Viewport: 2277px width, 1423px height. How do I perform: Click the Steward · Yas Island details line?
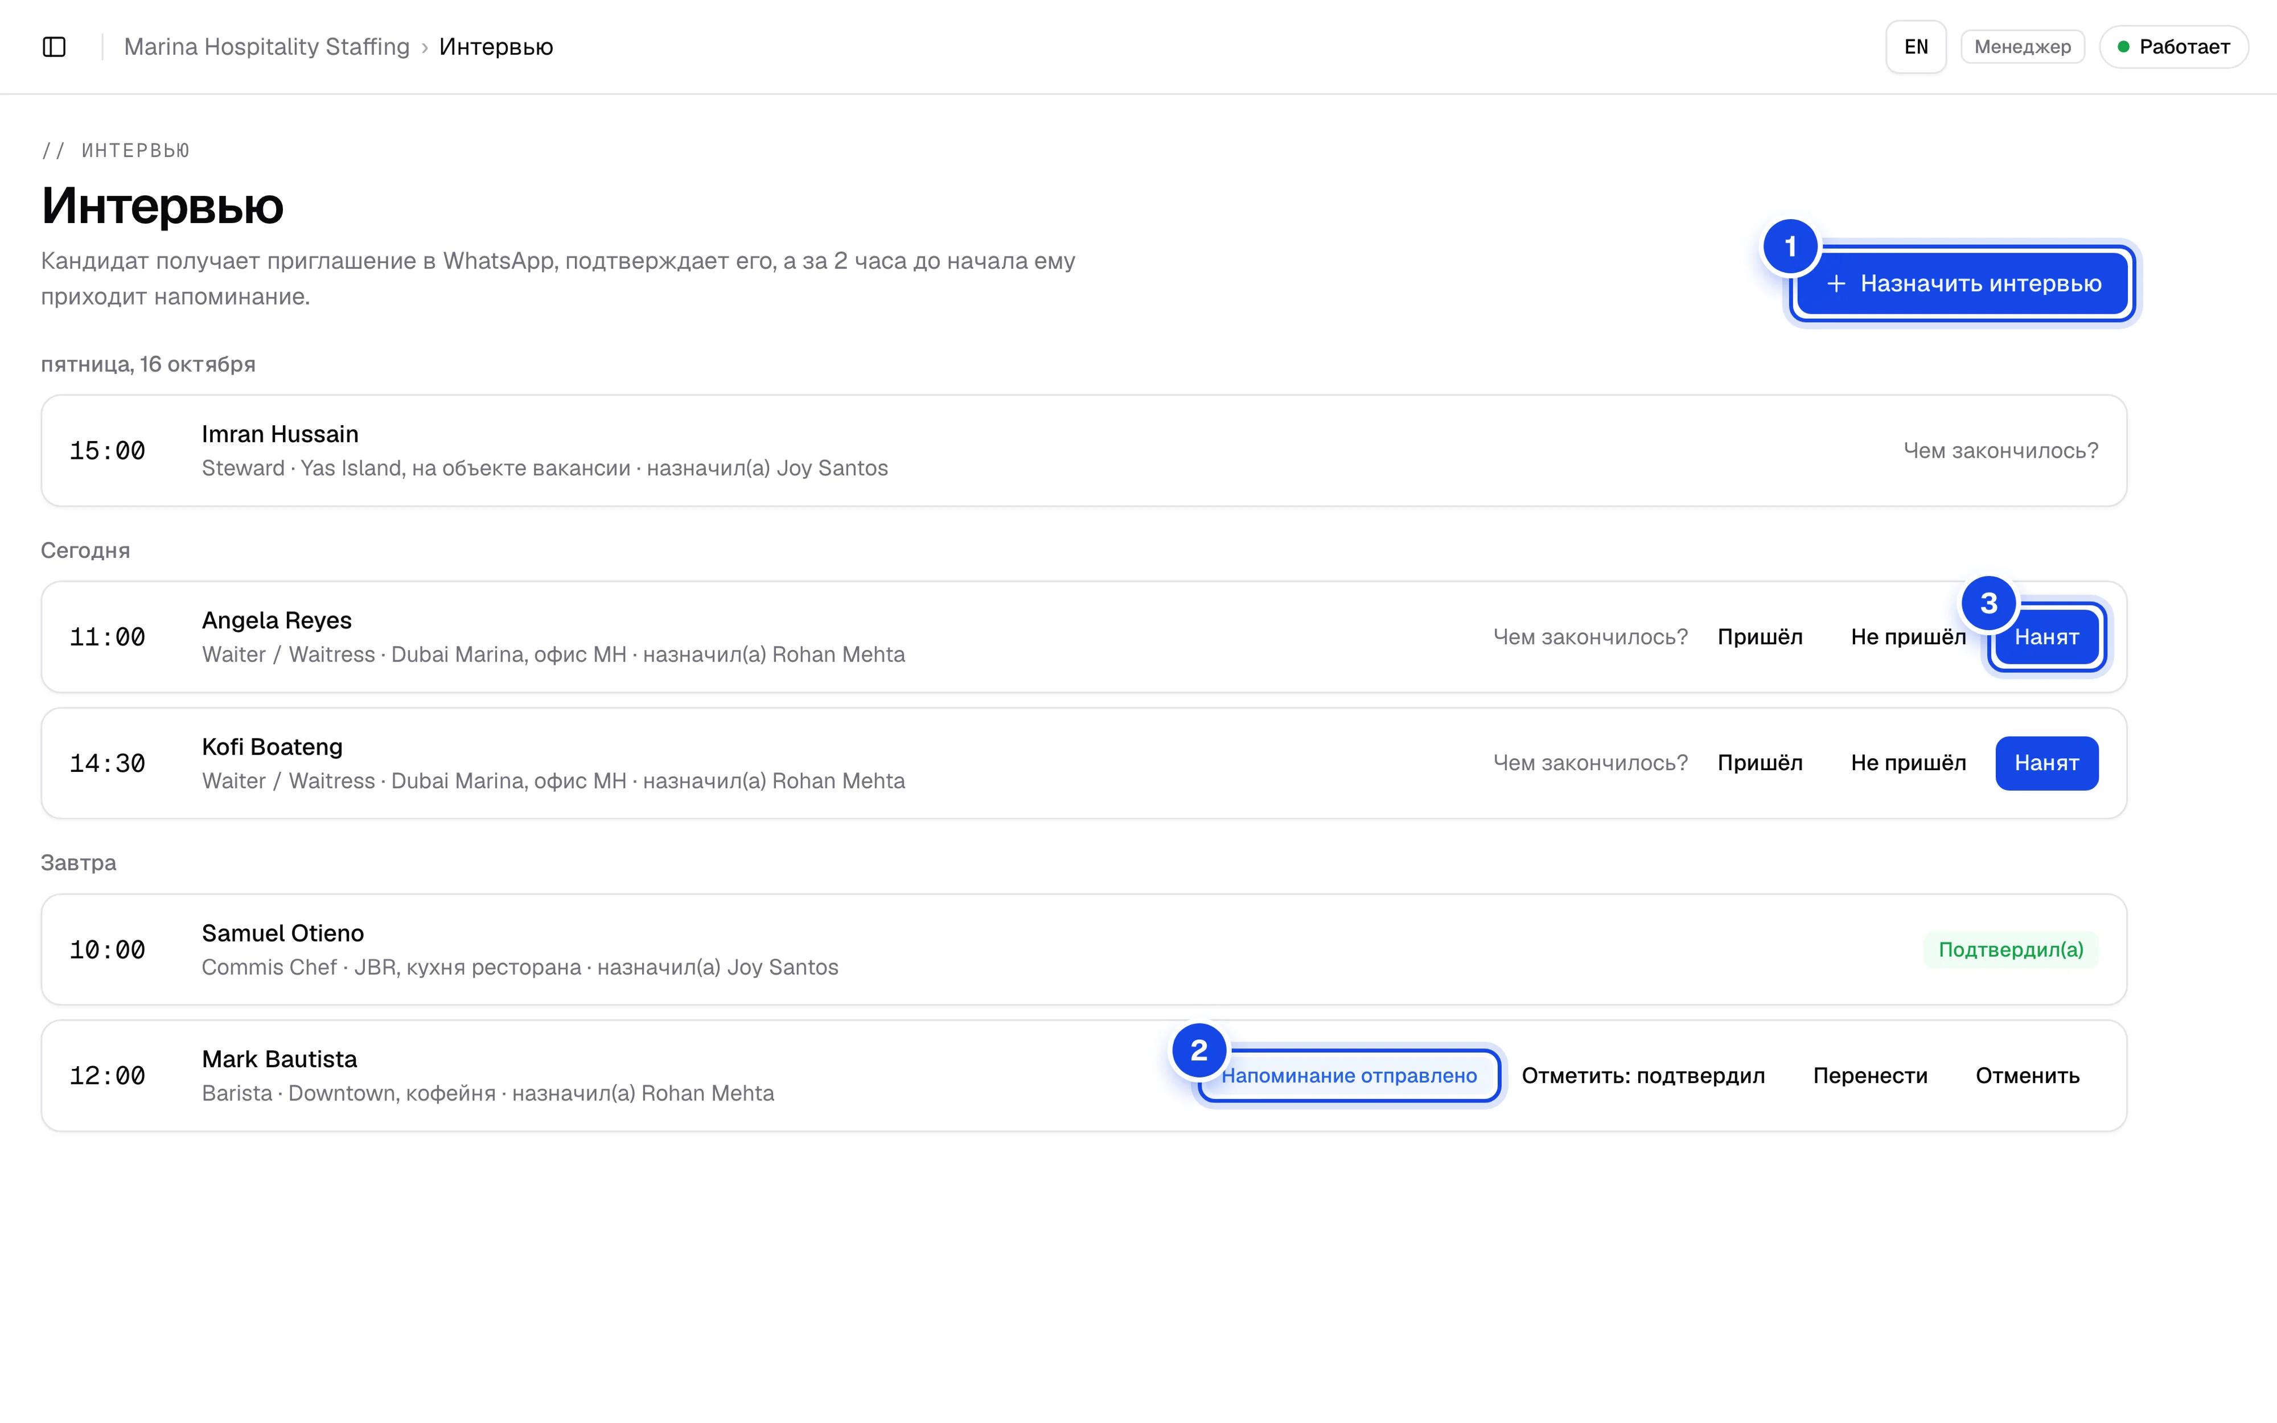click(x=545, y=468)
